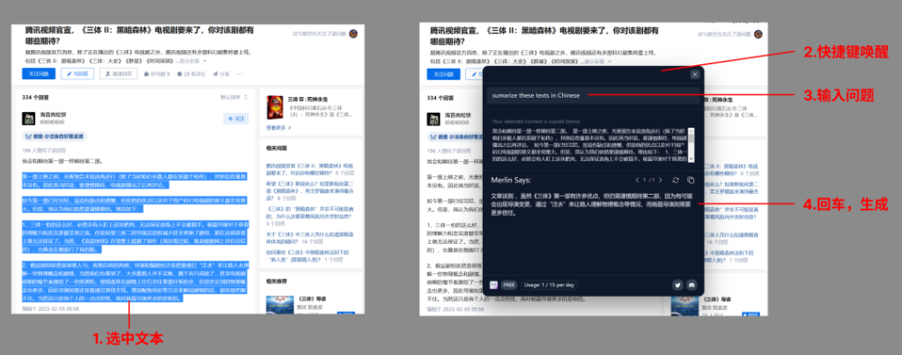
Task: Click + 关注 follow author button on left page
Action: 237,117
